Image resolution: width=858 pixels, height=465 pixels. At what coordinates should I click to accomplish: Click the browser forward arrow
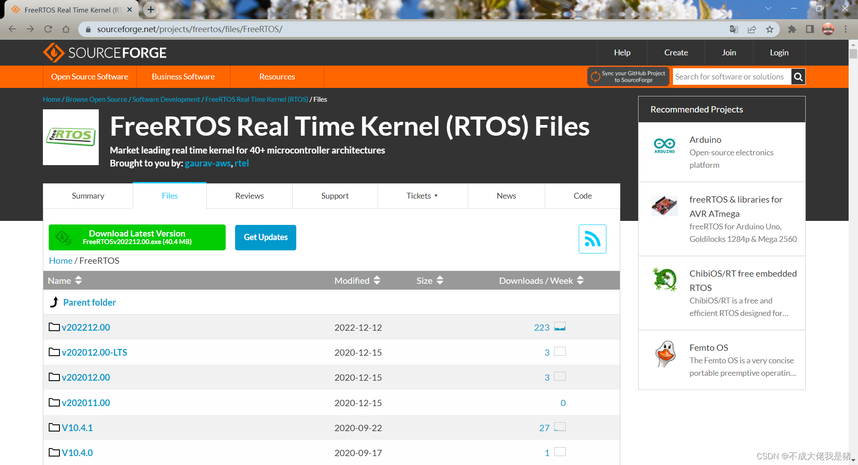30,29
